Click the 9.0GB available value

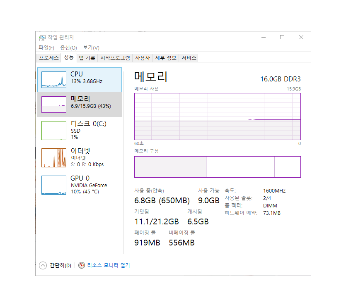tap(209, 200)
